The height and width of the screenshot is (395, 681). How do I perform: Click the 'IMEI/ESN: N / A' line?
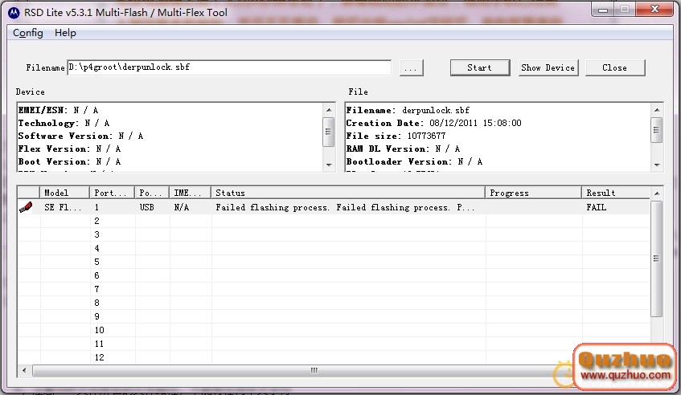(58, 110)
